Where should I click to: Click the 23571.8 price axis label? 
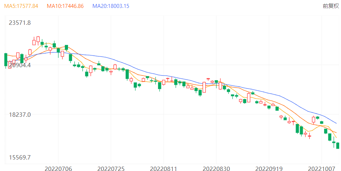click(x=20, y=23)
